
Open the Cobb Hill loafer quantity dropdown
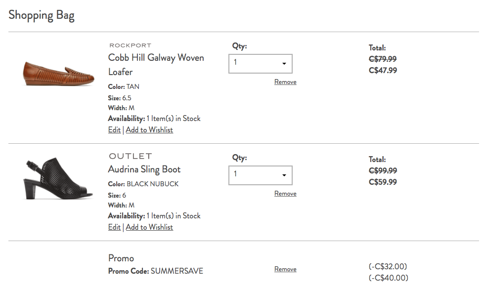click(261, 64)
